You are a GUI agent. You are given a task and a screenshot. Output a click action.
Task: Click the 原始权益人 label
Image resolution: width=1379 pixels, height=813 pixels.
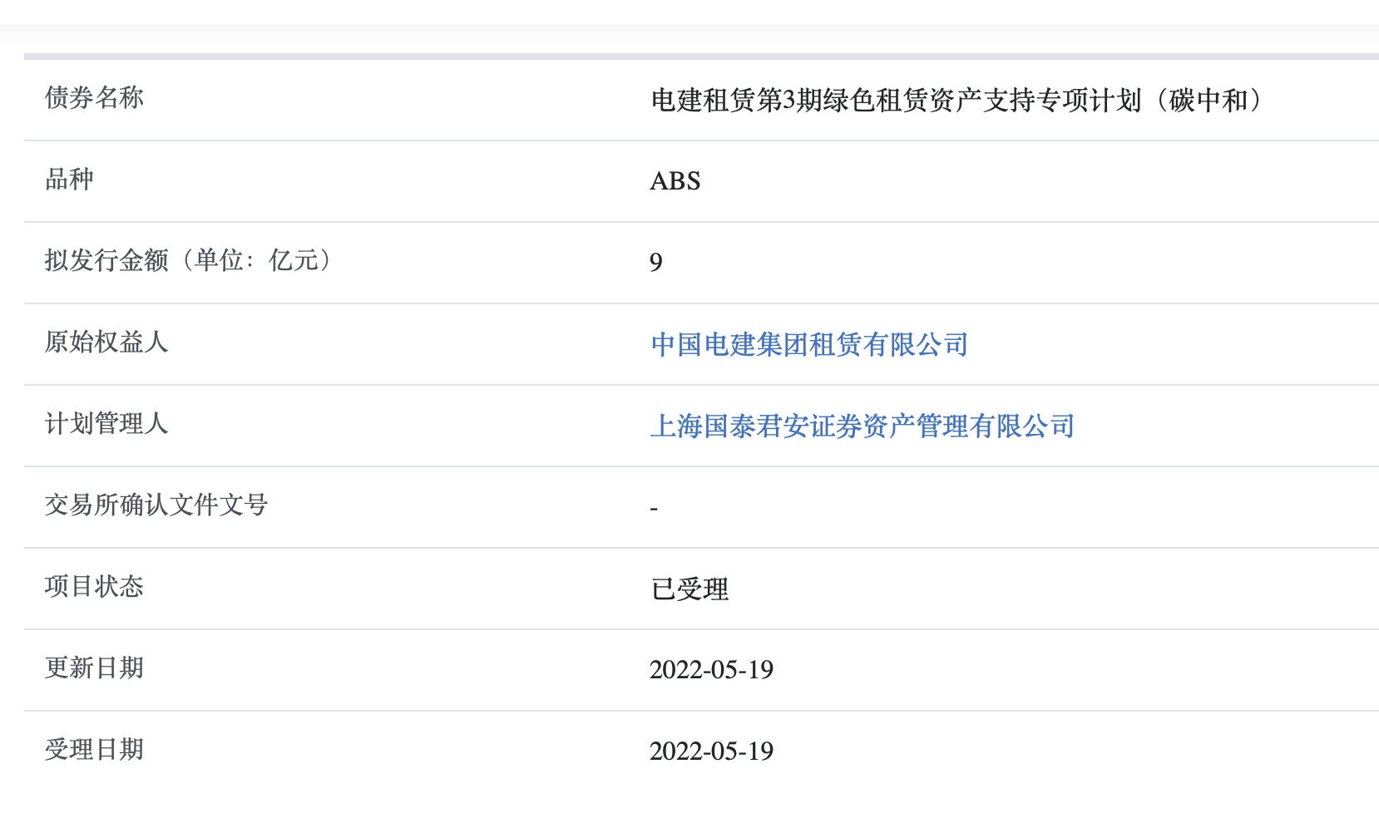[106, 342]
